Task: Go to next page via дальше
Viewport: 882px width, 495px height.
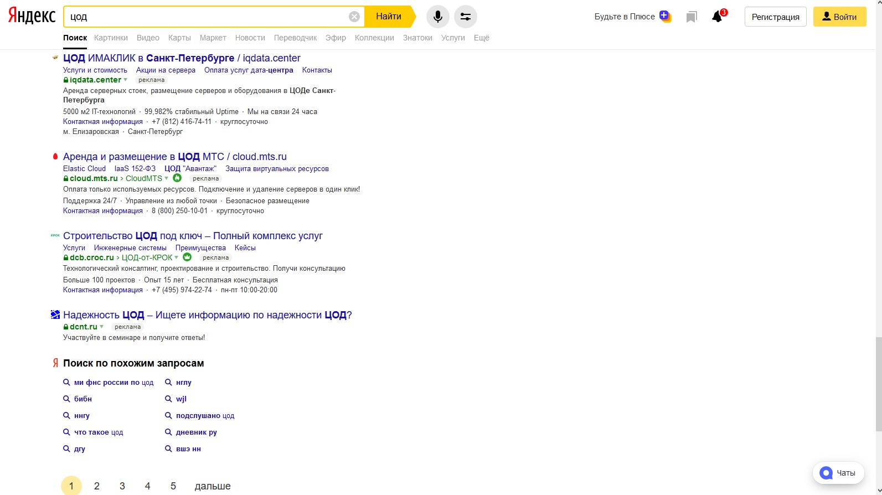Action: pyautogui.click(x=213, y=486)
